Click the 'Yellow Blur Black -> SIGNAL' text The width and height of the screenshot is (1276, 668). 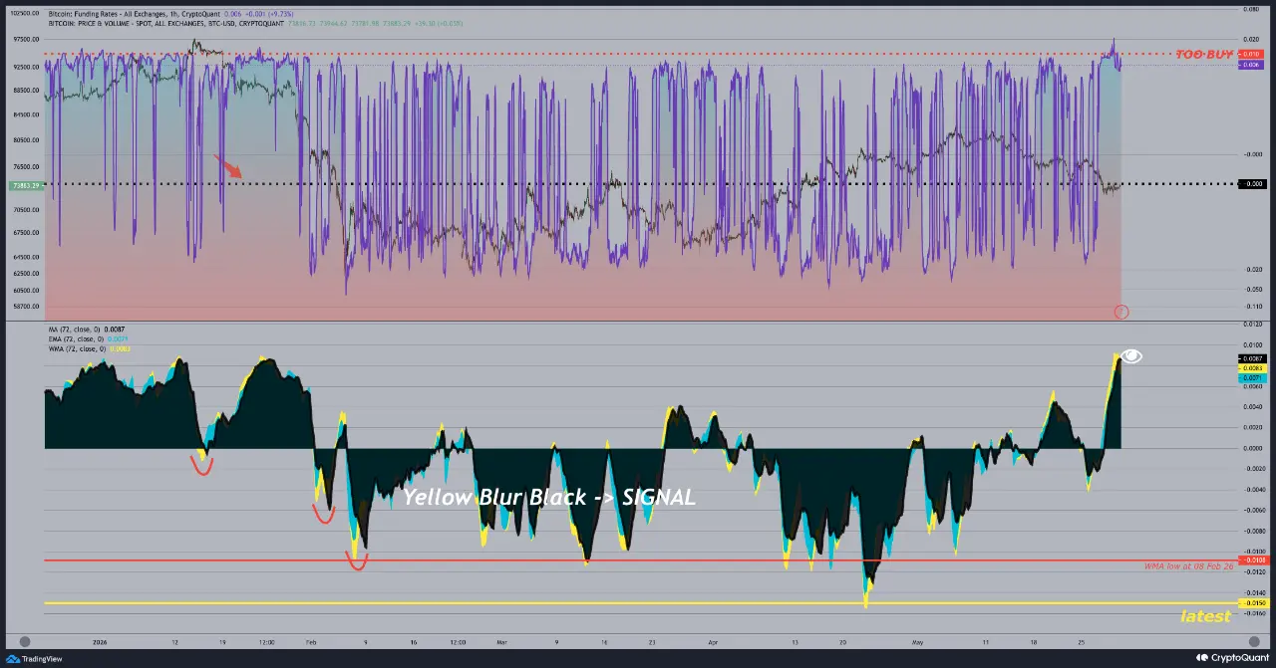[548, 497]
